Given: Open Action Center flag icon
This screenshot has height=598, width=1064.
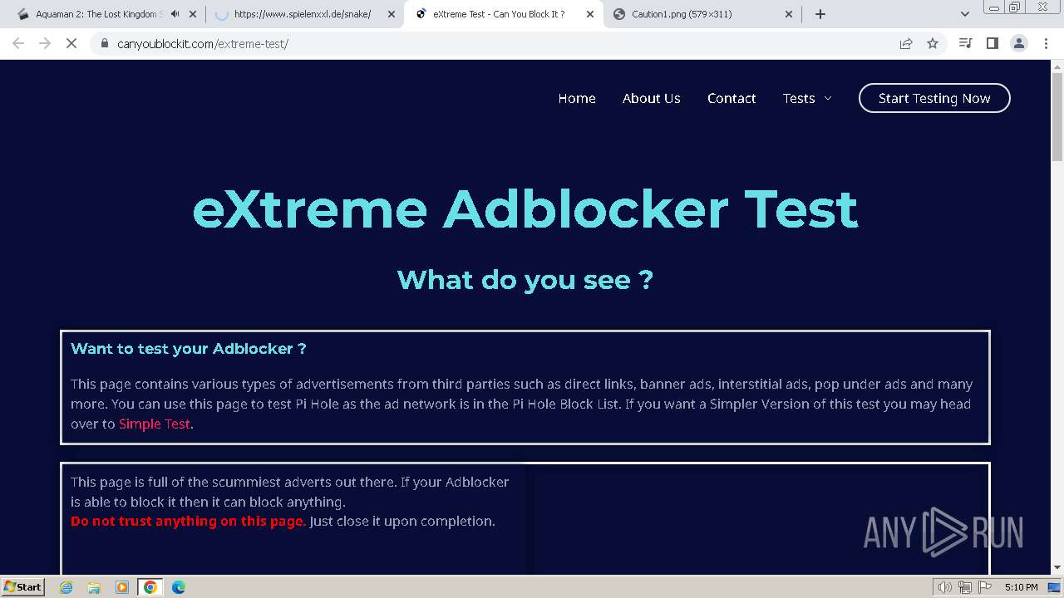Looking at the screenshot, I should tap(985, 587).
